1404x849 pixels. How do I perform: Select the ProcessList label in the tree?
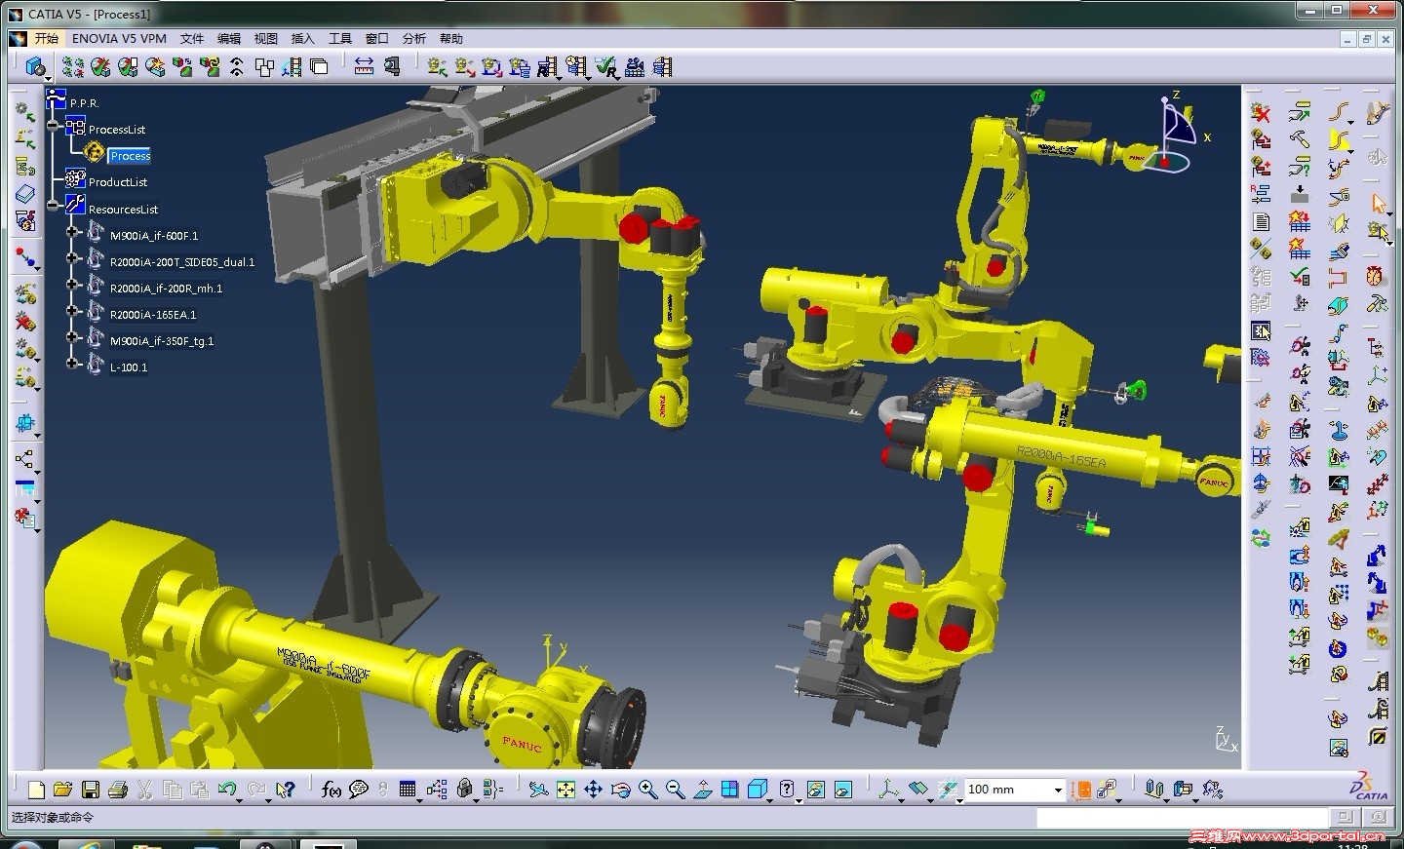click(x=117, y=130)
